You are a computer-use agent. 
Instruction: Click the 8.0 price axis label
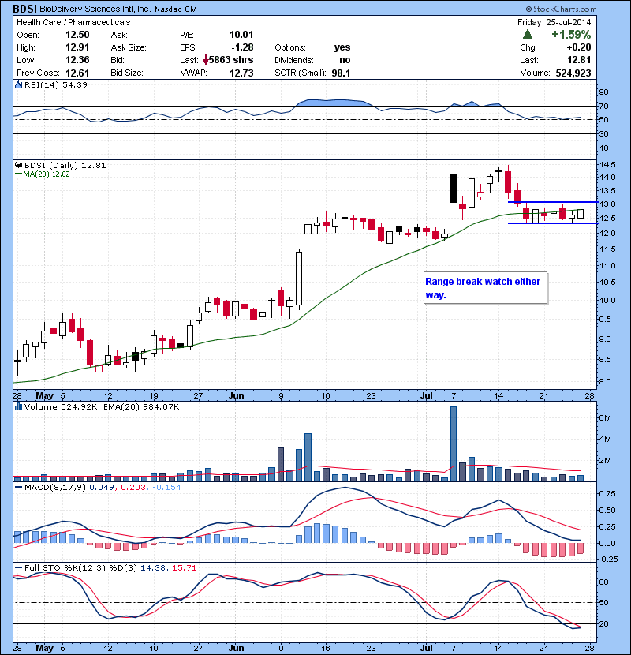tap(605, 381)
